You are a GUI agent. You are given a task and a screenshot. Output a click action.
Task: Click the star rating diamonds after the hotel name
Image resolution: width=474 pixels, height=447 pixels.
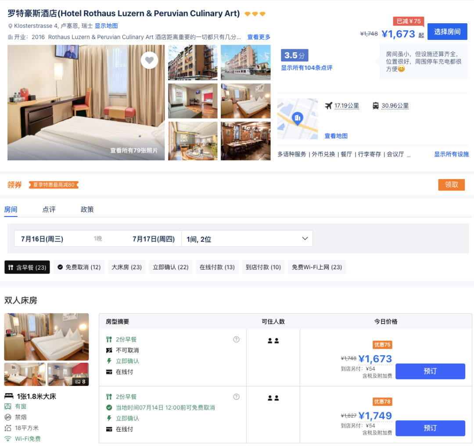point(255,14)
